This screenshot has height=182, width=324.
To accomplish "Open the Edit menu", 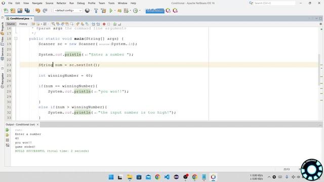I will (x=18, y=3).
